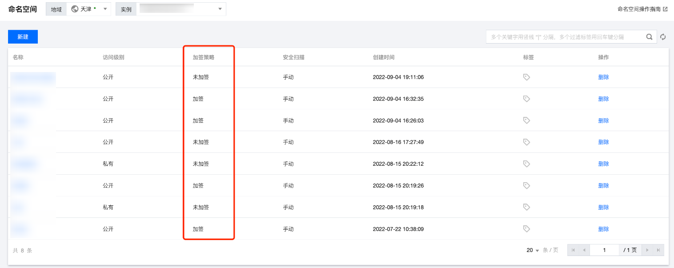Click 未加签 in the 2022-09-04 19:11:06 row
674x268 pixels.
tap(201, 77)
